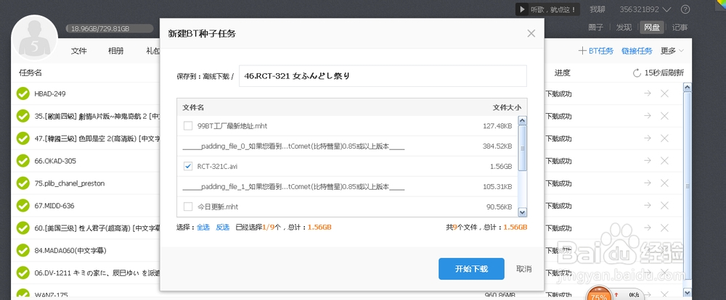726x300 pixels.
Task: Click the green checkmark icon beside HBAD-249
Action: point(24,94)
